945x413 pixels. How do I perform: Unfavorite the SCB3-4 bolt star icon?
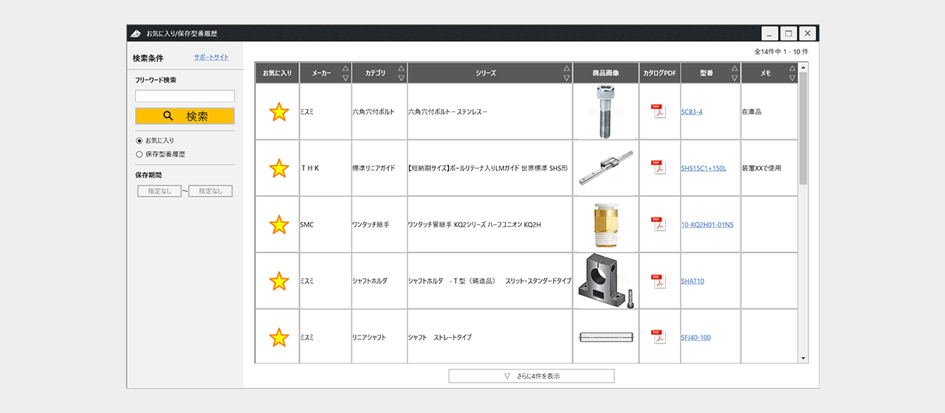coord(278,112)
